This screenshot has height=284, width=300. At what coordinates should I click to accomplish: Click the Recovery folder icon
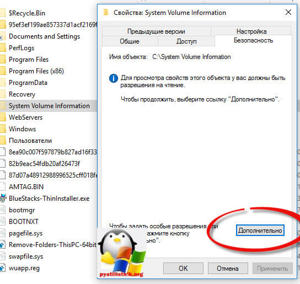click(2, 94)
